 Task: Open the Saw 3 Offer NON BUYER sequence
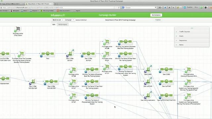pos(51,81)
